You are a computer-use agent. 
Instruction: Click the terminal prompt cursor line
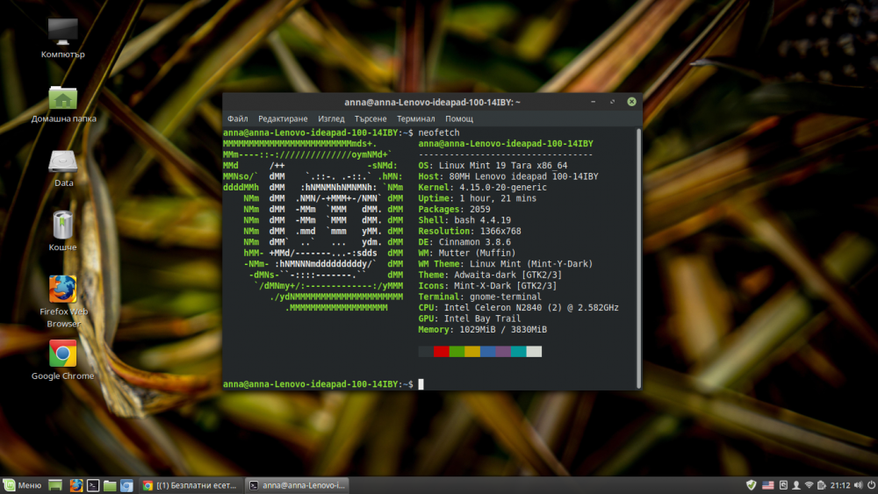point(324,384)
